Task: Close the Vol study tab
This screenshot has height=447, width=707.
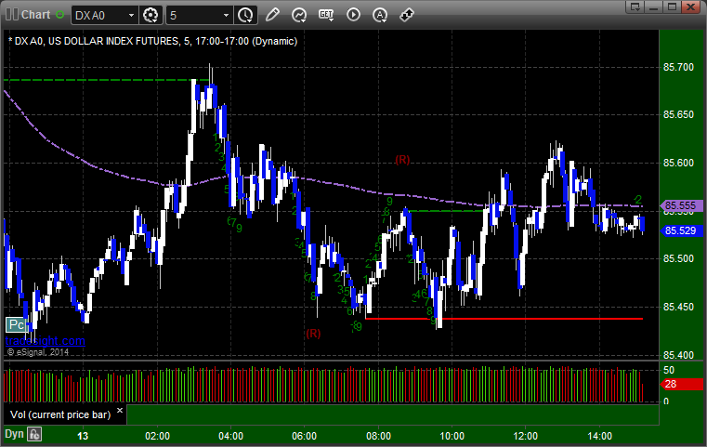Action: point(120,411)
